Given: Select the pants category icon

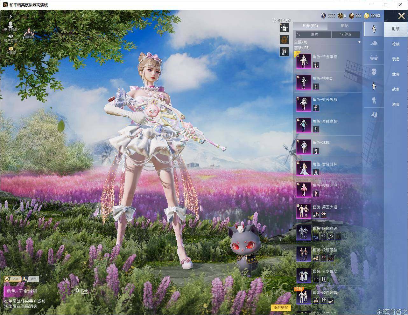Looking at the screenshot, I should [374, 100].
